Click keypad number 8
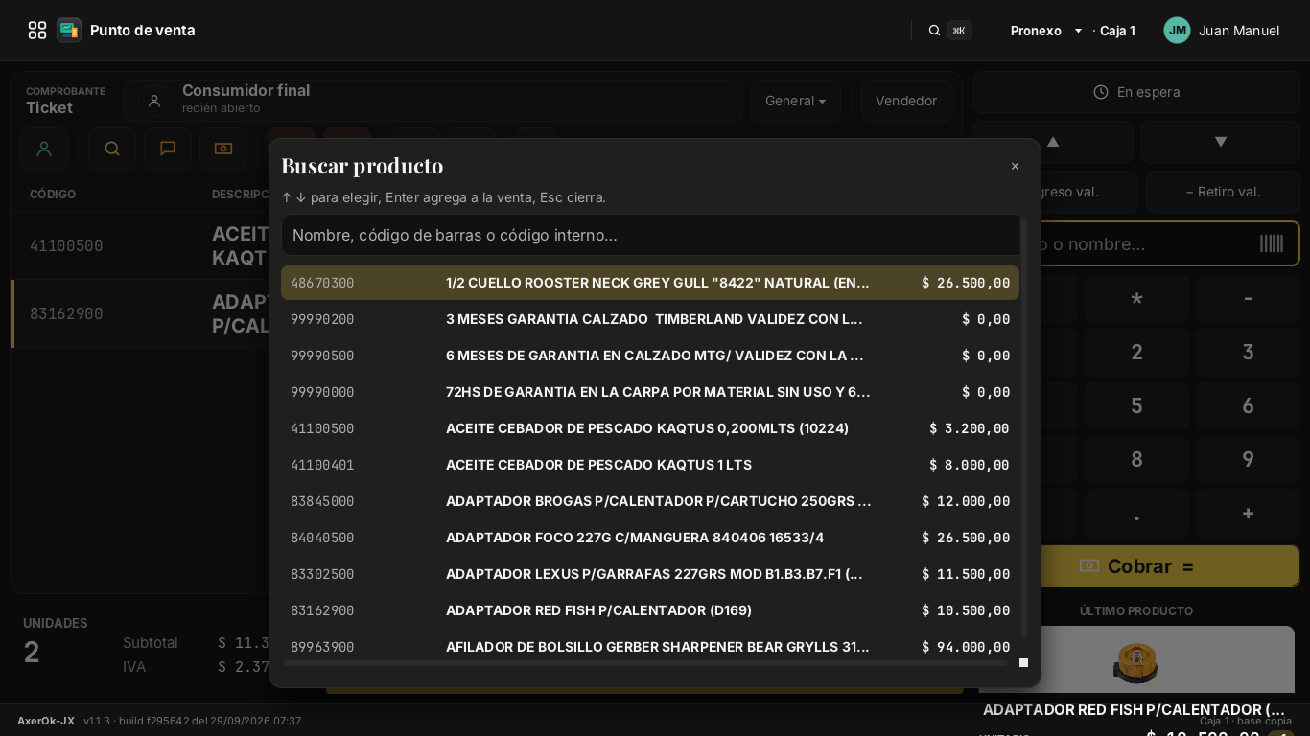The image size is (1310, 736). click(x=1136, y=459)
